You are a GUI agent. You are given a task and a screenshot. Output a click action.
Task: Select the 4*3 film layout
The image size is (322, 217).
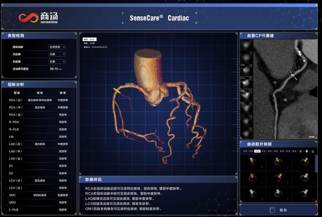click(263, 151)
